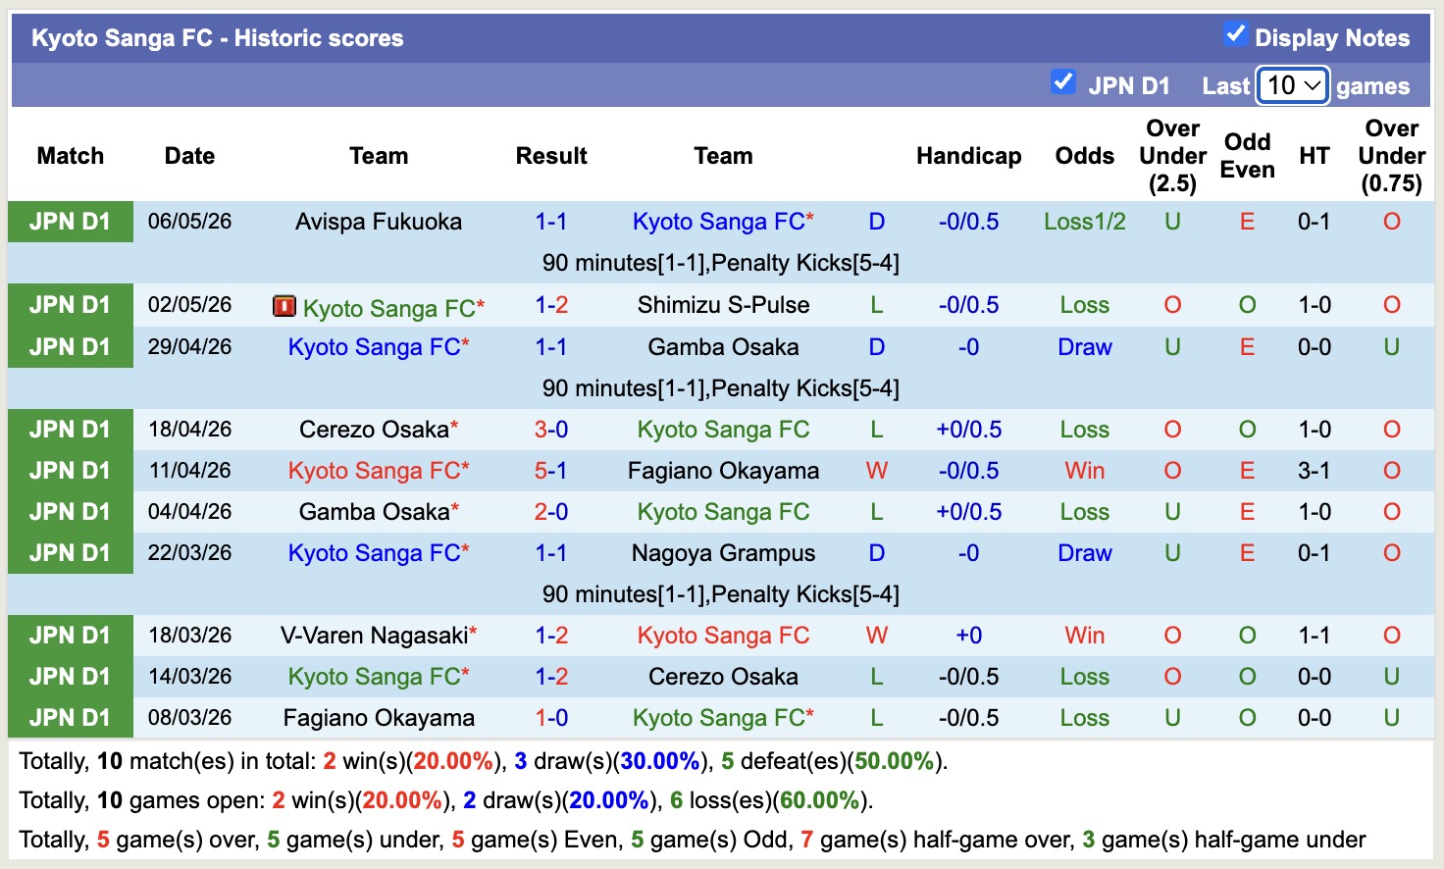Click Fagiano Okayama home team on 08/03/26

pyautogui.click(x=379, y=718)
